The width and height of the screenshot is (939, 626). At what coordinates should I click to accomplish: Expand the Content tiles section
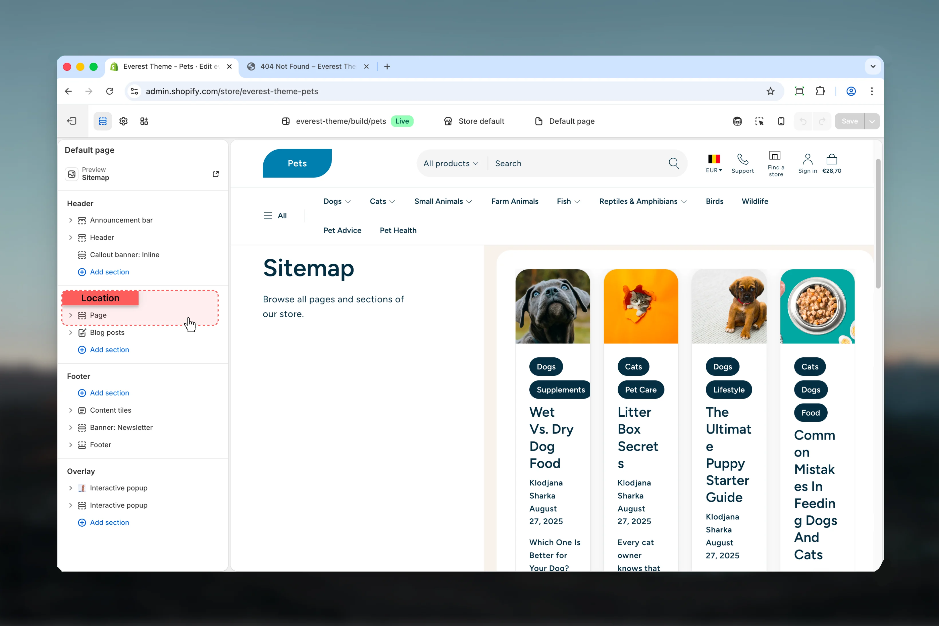(71, 410)
